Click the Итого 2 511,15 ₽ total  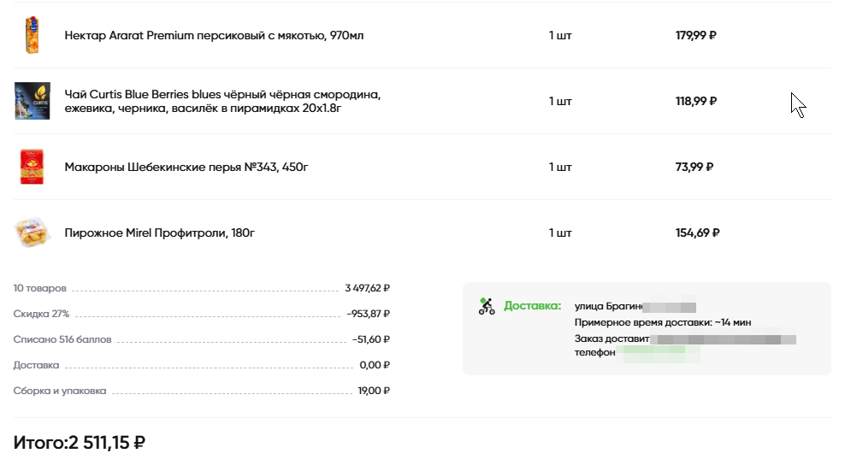80,442
